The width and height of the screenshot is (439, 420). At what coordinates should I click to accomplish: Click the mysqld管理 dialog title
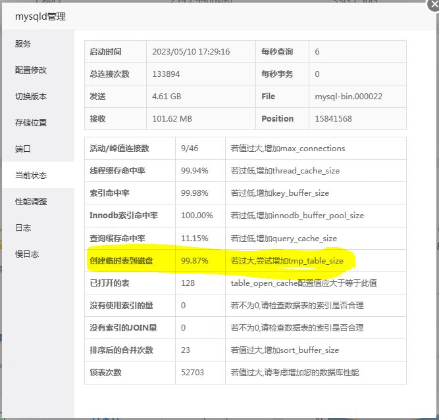tap(40, 16)
